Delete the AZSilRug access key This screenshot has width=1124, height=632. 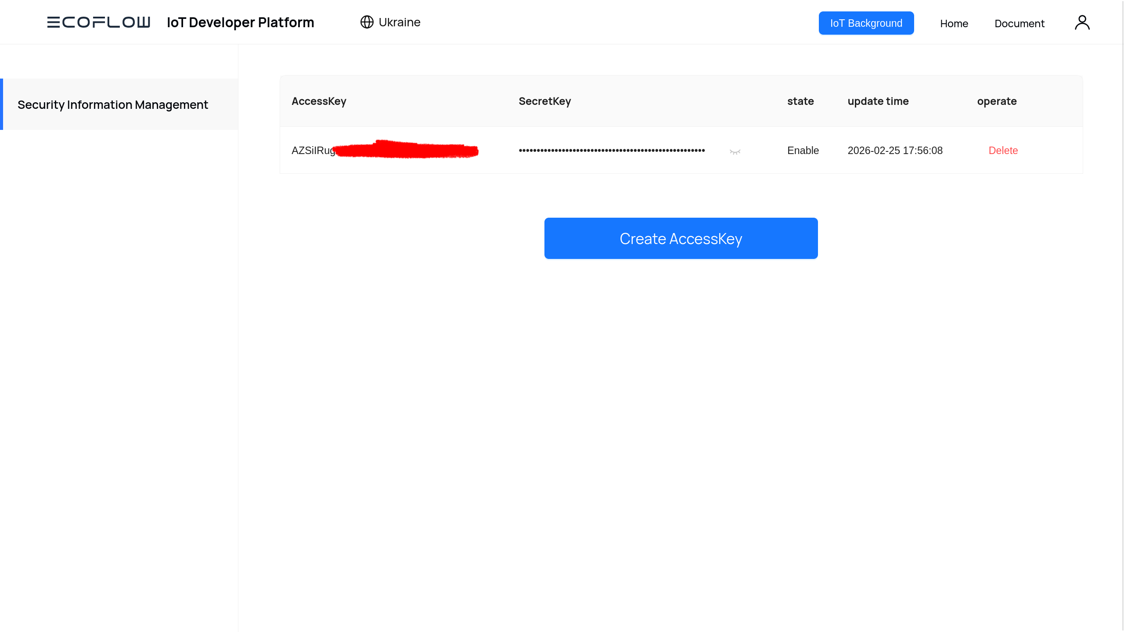[x=1003, y=151]
